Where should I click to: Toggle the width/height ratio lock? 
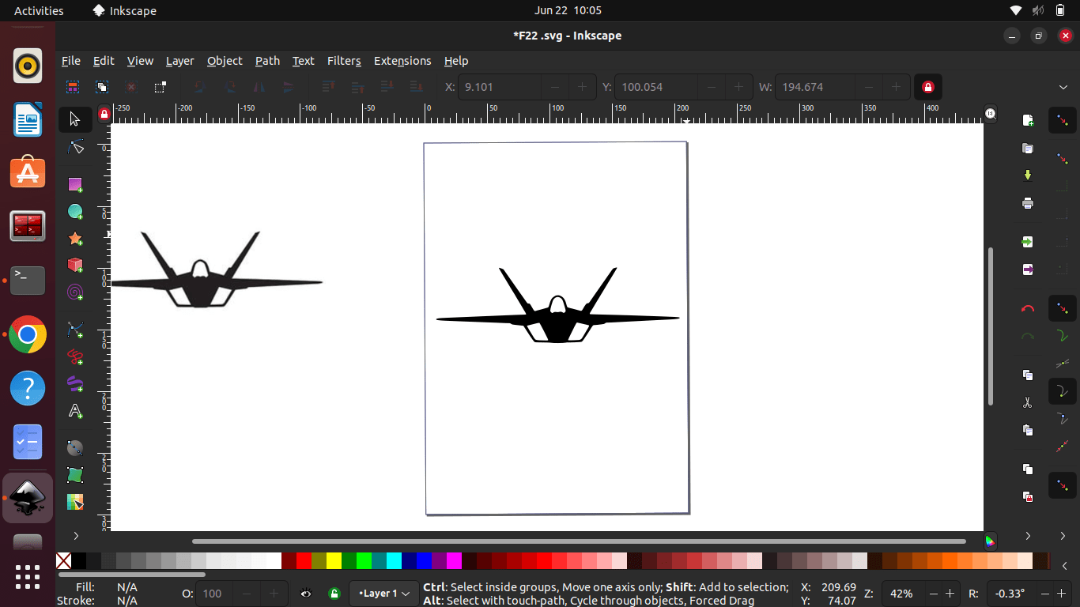tap(928, 87)
